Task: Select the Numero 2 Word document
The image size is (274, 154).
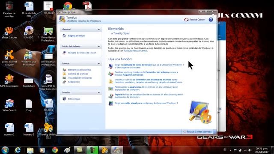Action: pyautogui.click(x=29, y=130)
